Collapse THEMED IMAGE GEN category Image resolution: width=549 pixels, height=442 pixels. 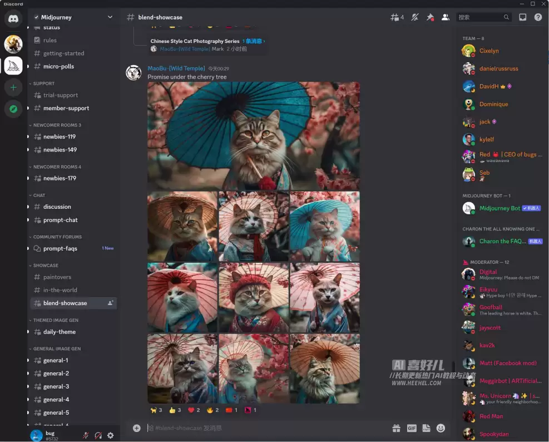(54, 320)
